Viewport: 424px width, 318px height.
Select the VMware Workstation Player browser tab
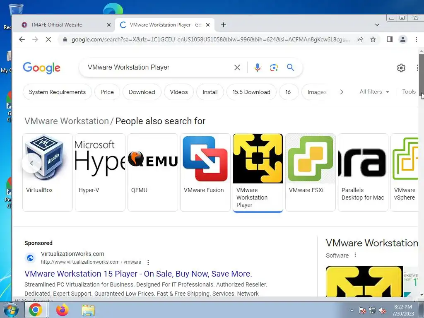165,25
